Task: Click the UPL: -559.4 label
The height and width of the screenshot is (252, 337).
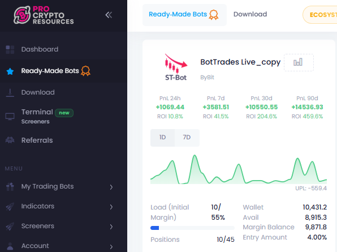Action: [311, 189]
